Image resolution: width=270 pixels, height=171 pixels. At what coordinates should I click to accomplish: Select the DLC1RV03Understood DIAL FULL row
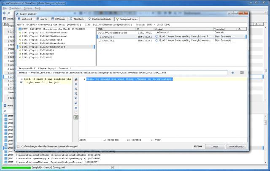pyautogui.click(x=172, y=33)
